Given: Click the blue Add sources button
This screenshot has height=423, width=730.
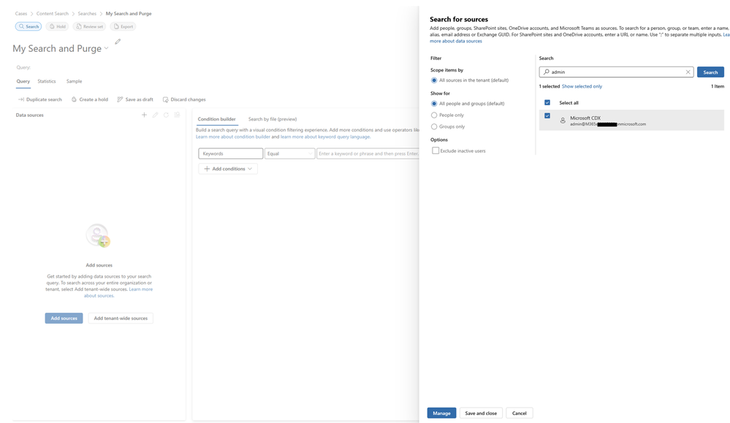Looking at the screenshot, I should (64, 319).
